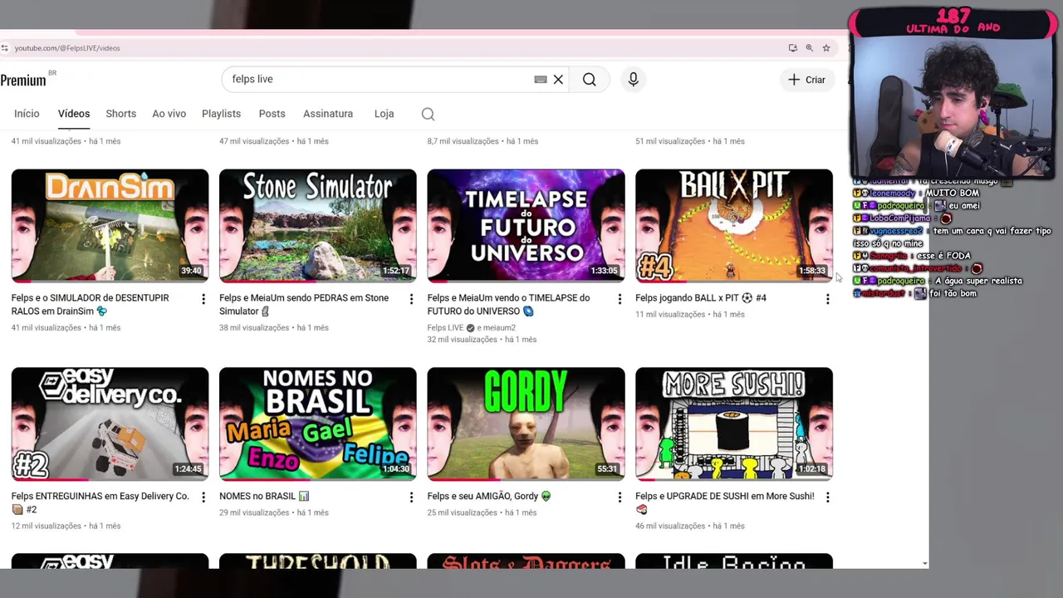Image resolution: width=1063 pixels, height=598 pixels.
Task: Open title 'Felps e seu AMIGÃO, Gordy'
Action: pyautogui.click(x=489, y=496)
